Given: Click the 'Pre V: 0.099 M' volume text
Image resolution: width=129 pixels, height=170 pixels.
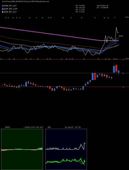Looking at the screenshot, I should point(102,8).
